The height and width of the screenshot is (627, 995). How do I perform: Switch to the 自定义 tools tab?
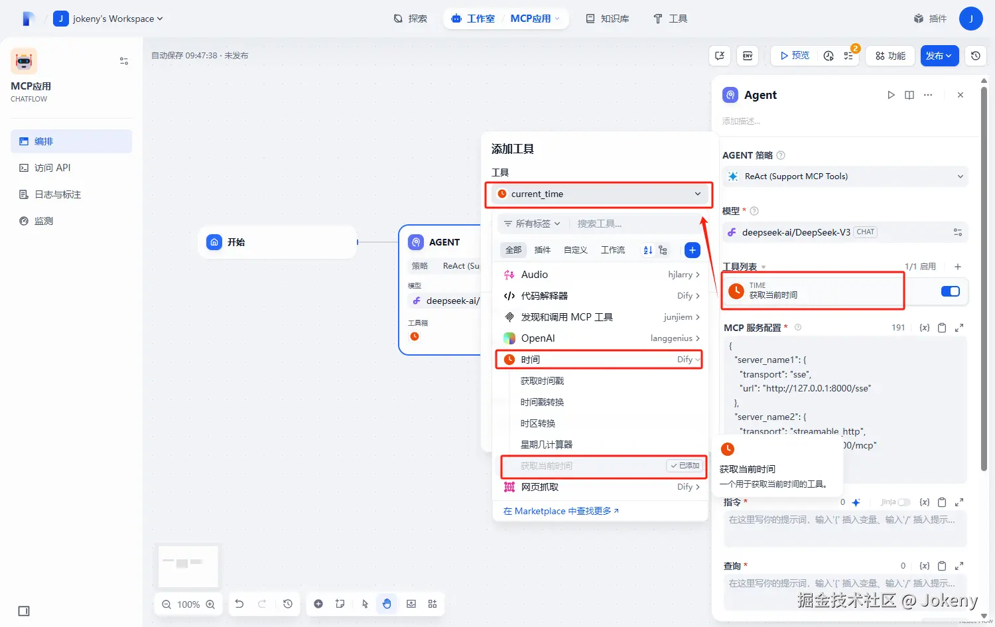tap(576, 250)
